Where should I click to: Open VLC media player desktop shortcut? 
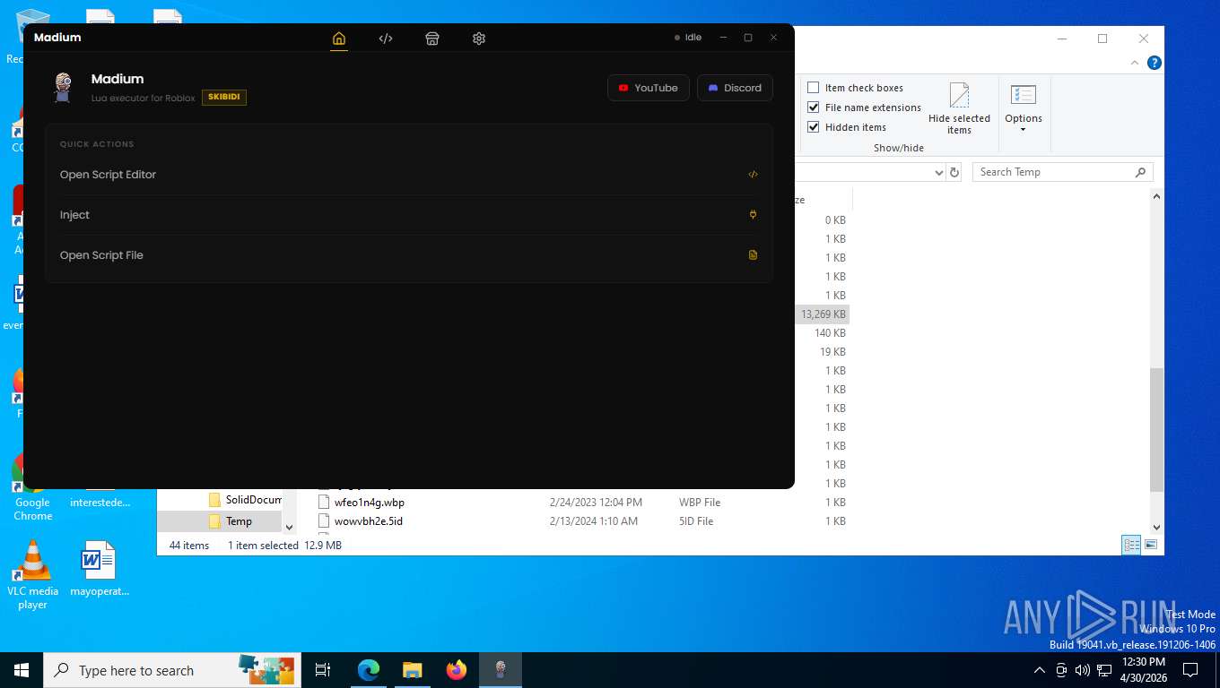coord(32,574)
